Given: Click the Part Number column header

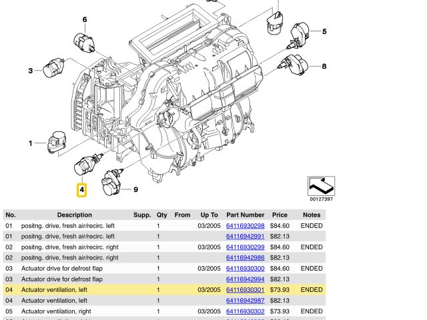Looking at the screenshot, I should coord(245,215).
